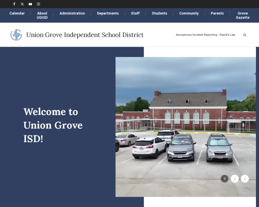
Task: Advance to the next slide
Action: click(x=245, y=179)
